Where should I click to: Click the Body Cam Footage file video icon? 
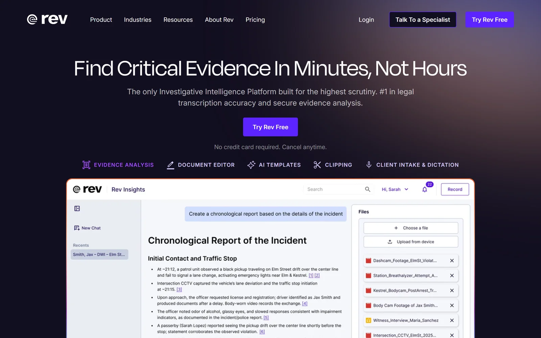[369, 305]
